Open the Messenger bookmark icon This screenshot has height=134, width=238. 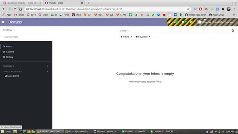click(x=158, y=15)
